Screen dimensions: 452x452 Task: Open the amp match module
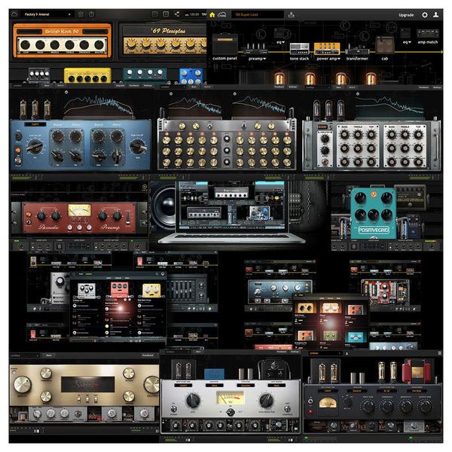tap(428, 37)
